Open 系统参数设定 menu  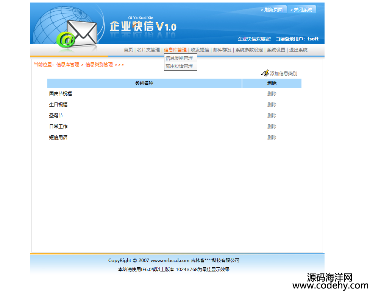tap(249, 50)
